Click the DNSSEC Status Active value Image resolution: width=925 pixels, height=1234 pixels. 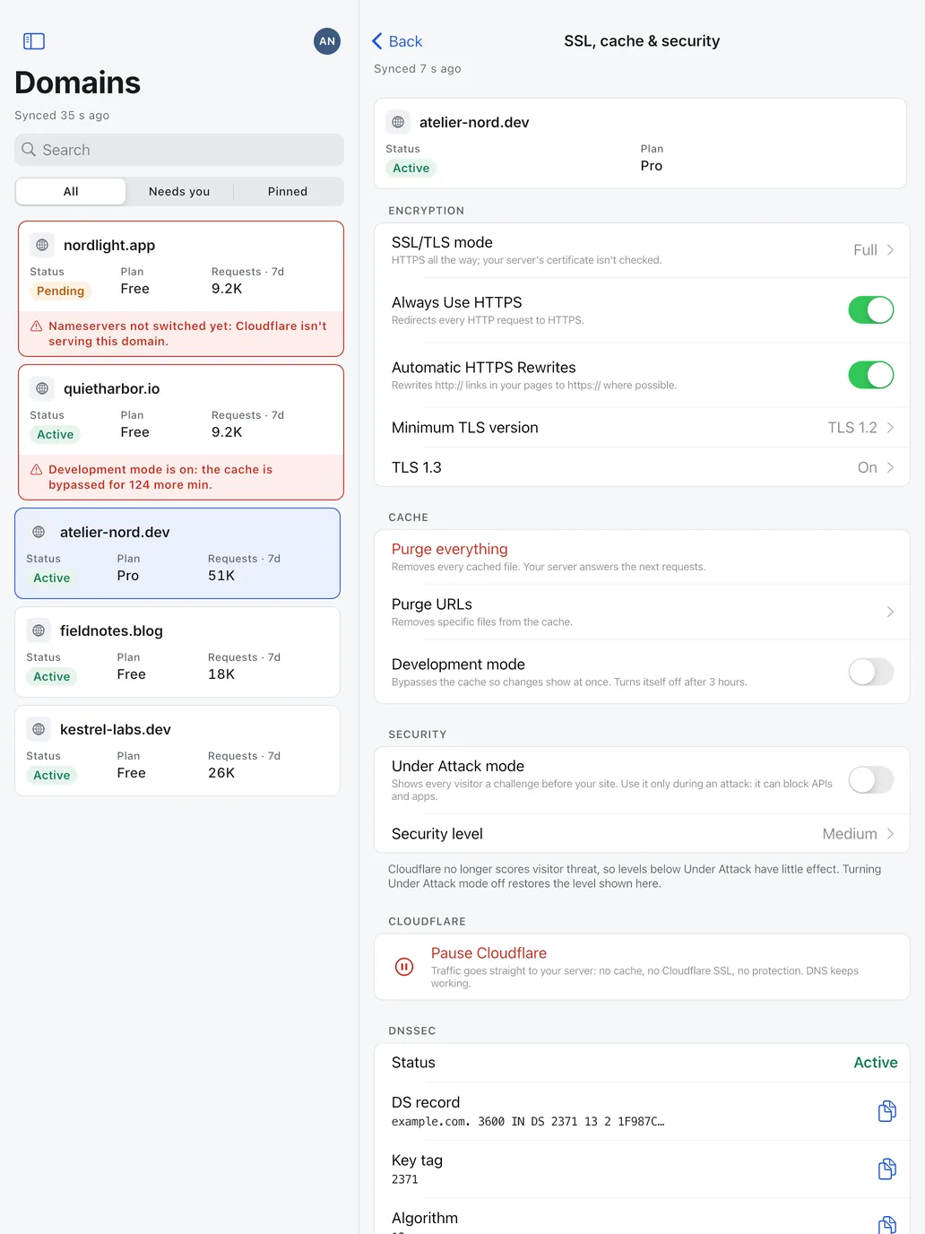coord(876,1063)
